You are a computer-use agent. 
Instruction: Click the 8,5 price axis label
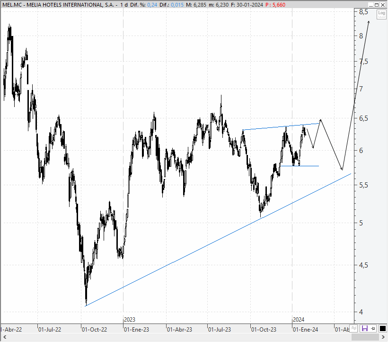coord(363,12)
